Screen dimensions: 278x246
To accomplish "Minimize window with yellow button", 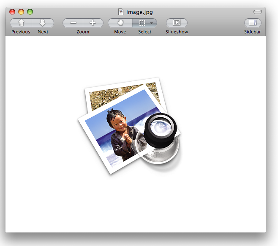I will [x=21, y=12].
